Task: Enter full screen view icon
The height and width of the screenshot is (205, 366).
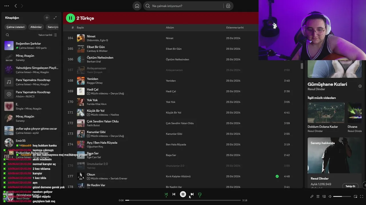Action: point(362,196)
